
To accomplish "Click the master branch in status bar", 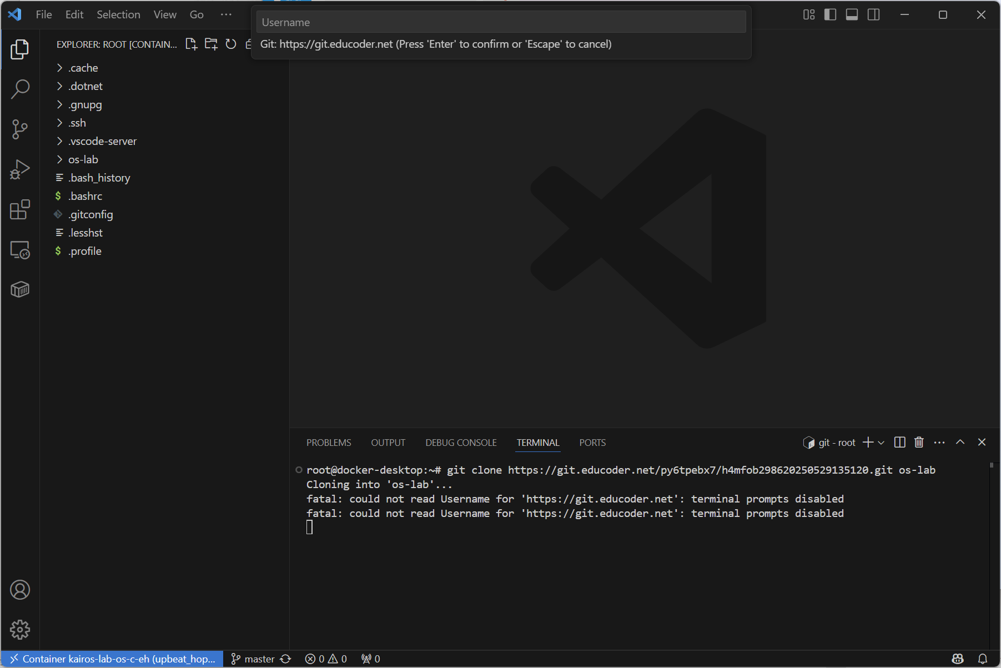I will pos(253,659).
